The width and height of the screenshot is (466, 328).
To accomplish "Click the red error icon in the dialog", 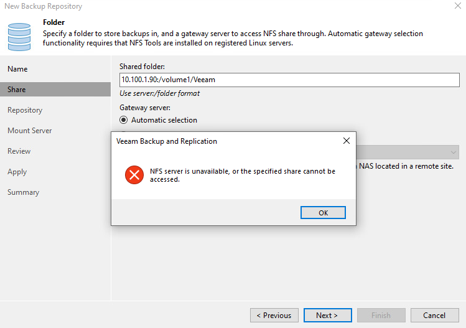I will (x=134, y=175).
